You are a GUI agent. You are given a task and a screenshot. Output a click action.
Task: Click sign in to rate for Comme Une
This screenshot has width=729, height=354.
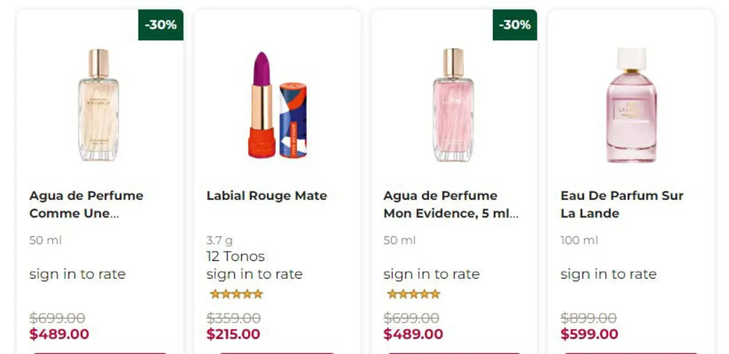click(x=77, y=274)
